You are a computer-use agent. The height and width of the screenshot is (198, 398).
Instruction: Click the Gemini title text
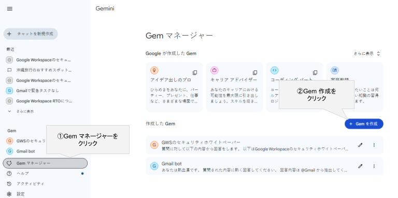105,9
